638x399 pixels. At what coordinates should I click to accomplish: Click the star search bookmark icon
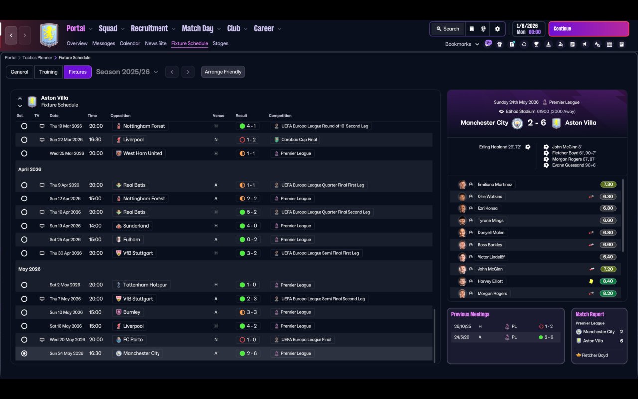[597, 44]
